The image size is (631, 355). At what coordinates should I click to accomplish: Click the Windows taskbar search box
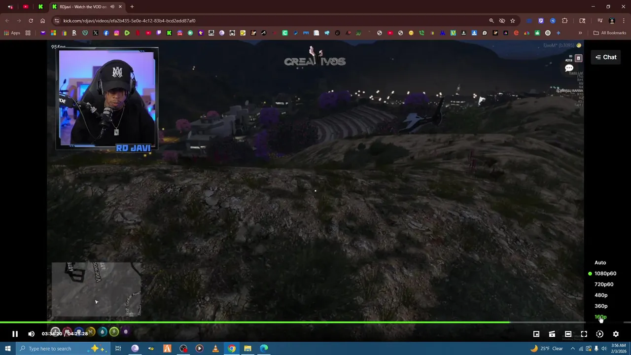pos(64,349)
